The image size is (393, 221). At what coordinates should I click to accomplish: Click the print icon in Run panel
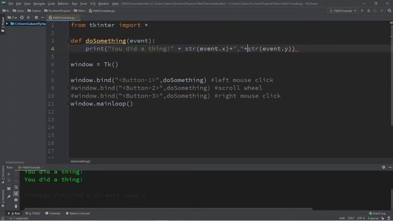click(16, 200)
